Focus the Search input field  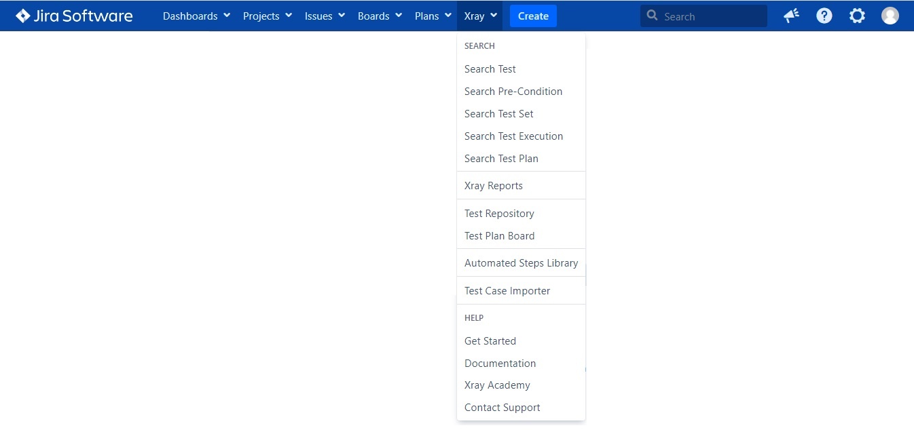(703, 16)
